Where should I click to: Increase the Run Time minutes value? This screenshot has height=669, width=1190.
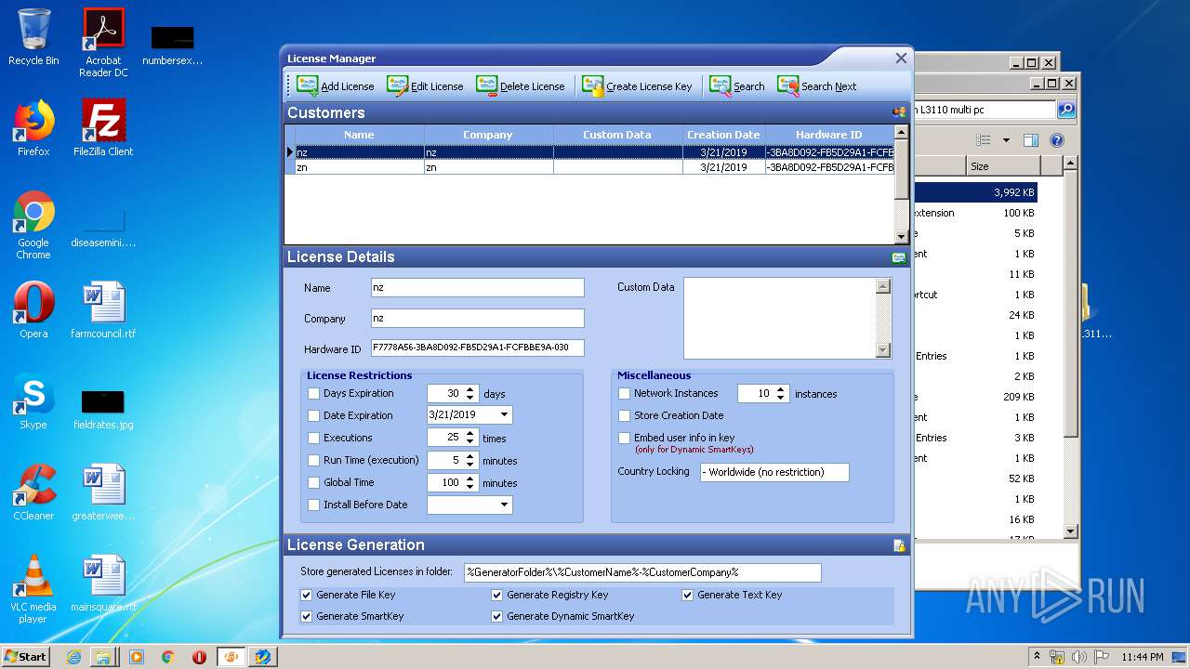click(x=470, y=456)
